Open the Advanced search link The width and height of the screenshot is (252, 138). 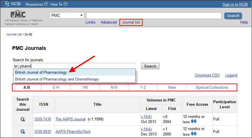point(109,22)
